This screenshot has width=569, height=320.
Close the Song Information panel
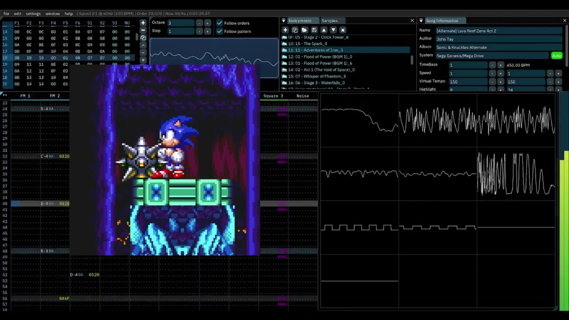pyautogui.click(x=565, y=20)
